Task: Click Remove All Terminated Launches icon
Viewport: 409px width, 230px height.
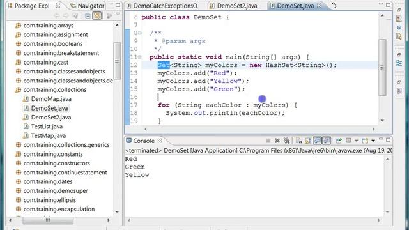Action: [287, 141]
